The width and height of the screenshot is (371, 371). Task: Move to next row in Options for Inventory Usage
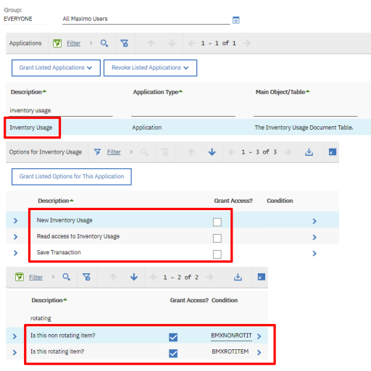tap(212, 152)
